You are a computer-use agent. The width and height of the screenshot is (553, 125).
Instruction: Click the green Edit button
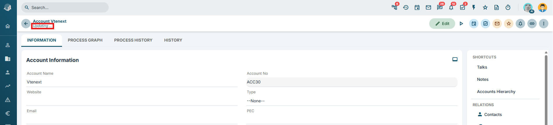pyautogui.click(x=442, y=24)
